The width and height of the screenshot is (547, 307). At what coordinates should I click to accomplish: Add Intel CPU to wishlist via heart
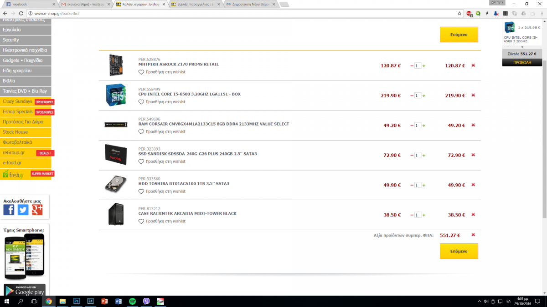pyautogui.click(x=141, y=102)
